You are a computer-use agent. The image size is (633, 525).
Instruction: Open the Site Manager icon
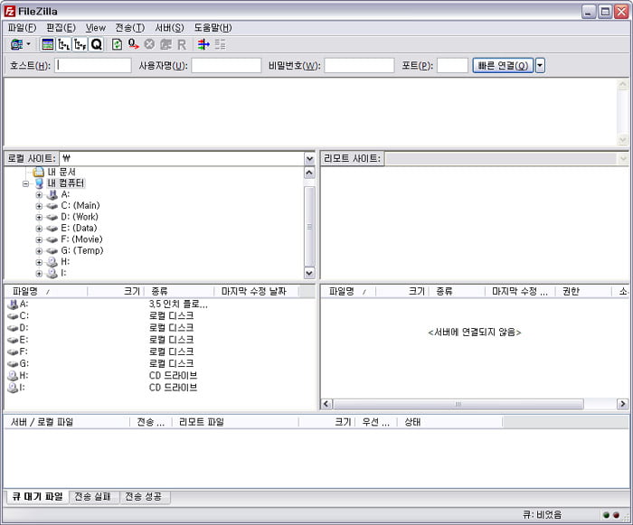(x=16, y=44)
